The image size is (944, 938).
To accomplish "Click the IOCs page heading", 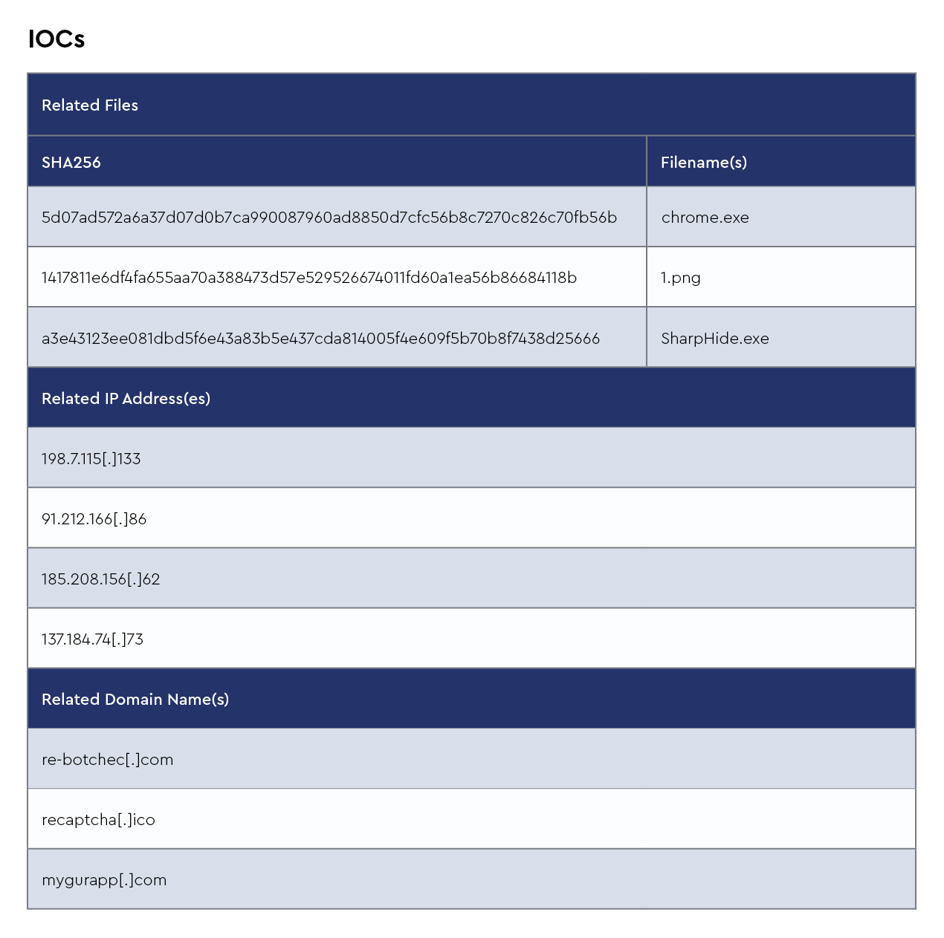I will tap(56, 39).
